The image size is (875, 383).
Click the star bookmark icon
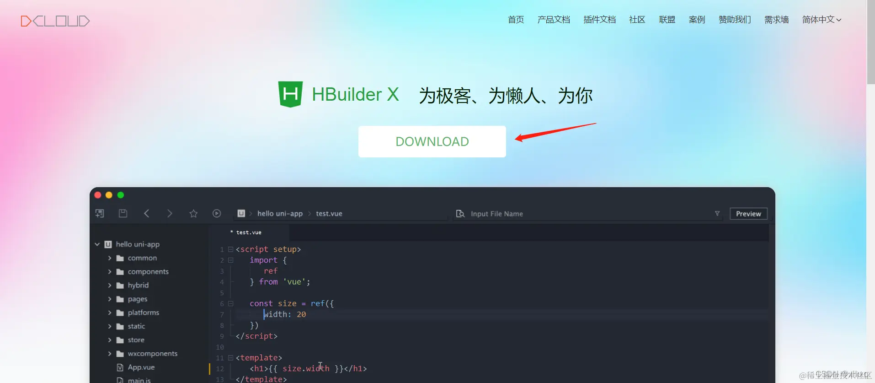click(x=193, y=213)
